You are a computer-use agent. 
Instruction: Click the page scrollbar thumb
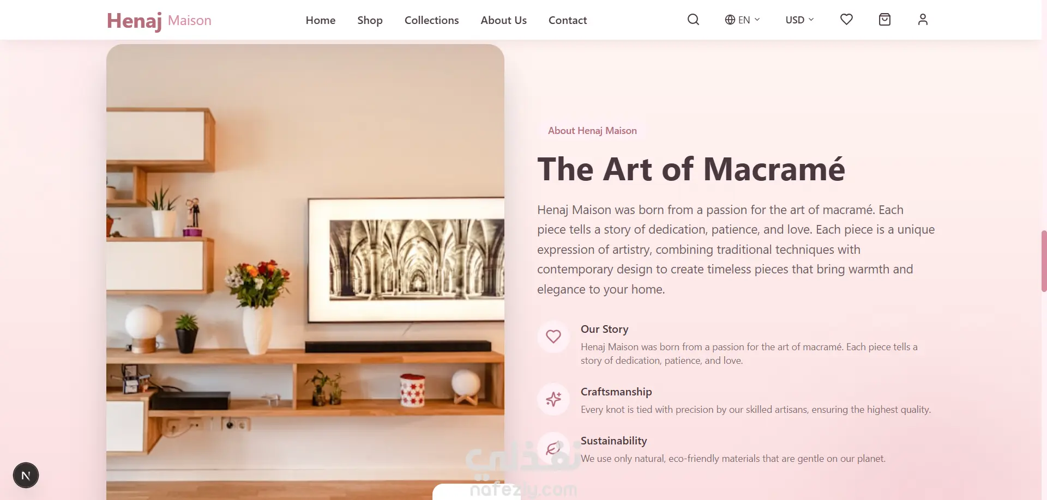pyautogui.click(x=1044, y=261)
